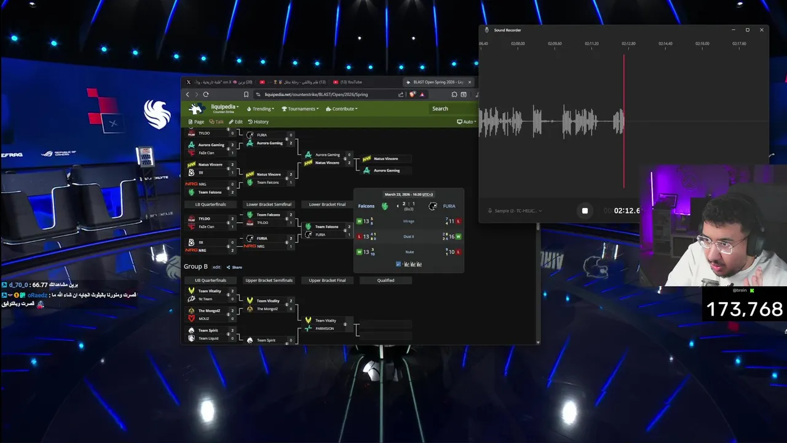The width and height of the screenshot is (787, 443).
Task: Open match info for Team Vitality vs PARIVISION
Action: pos(345,324)
